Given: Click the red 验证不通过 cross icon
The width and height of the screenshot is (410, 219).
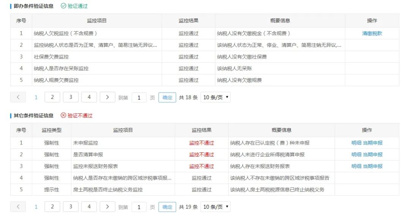Looking at the screenshot, I should pyautogui.click(x=63, y=115).
